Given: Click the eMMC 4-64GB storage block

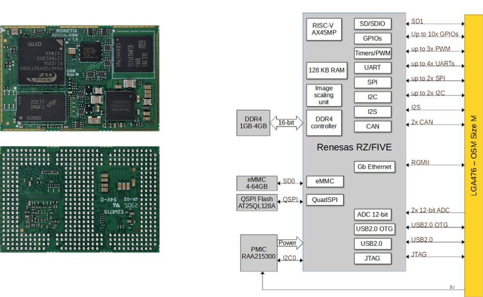Looking at the screenshot, I should click(257, 183).
